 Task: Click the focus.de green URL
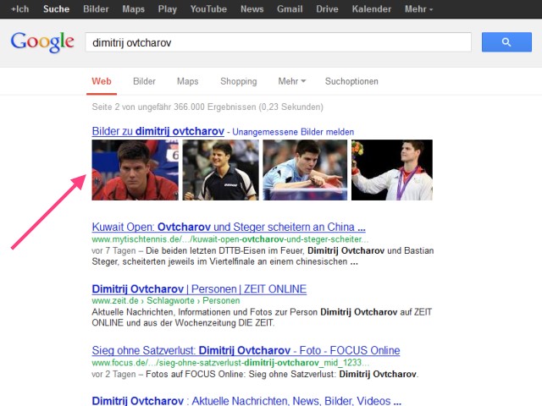[230, 363]
